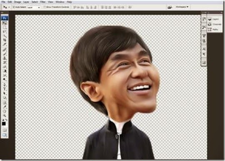
Task: Click the Auto-Align Layers button
Action: 130,7
